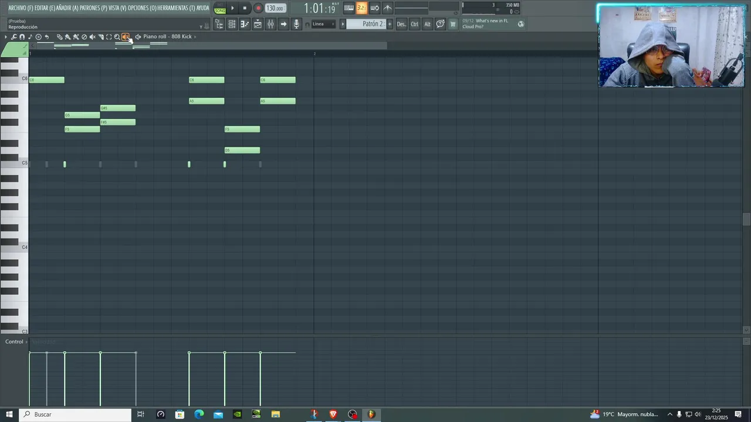Open the Channel rack icon

coord(232,24)
